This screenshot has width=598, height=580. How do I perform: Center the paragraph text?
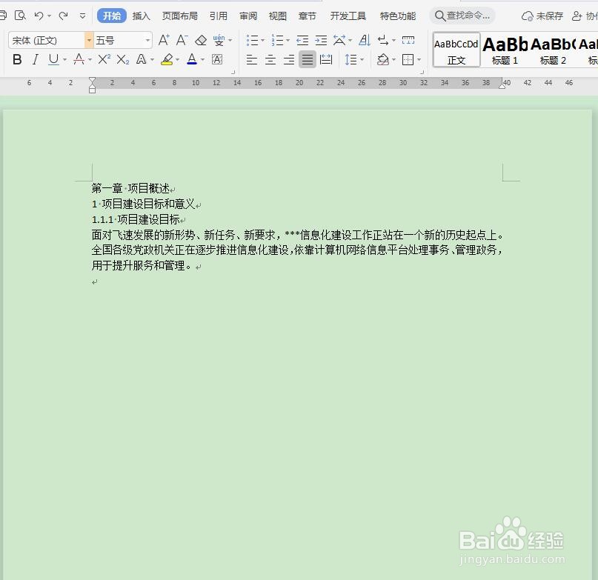tap(270, 59)
